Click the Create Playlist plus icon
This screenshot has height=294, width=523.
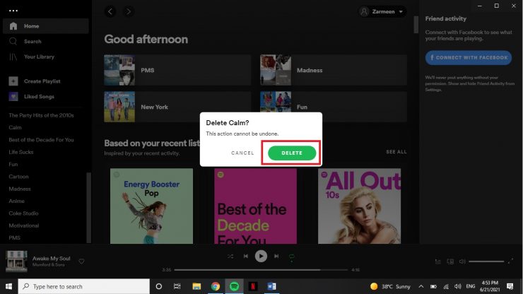[x=13, y=81]
